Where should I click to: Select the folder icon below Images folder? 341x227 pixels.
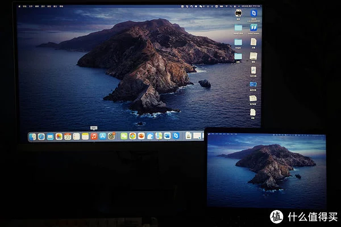(238, 56)
